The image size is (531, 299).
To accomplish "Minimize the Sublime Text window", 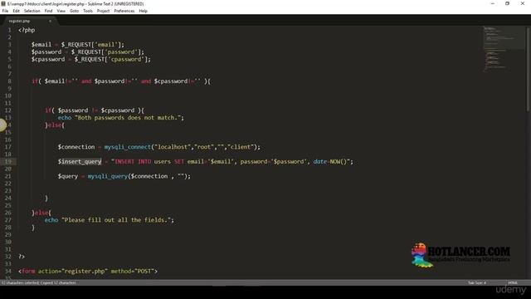I will pos(492,3).
